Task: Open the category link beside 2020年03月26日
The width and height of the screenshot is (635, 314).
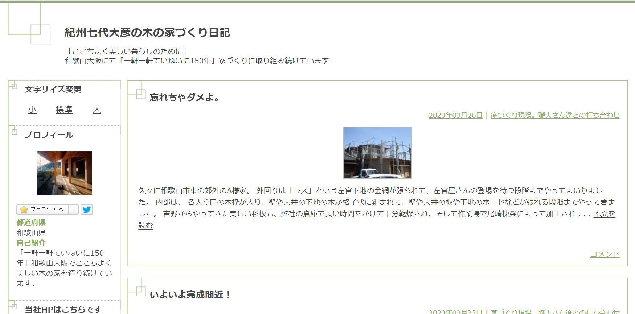Action: [x=555, y=115]
